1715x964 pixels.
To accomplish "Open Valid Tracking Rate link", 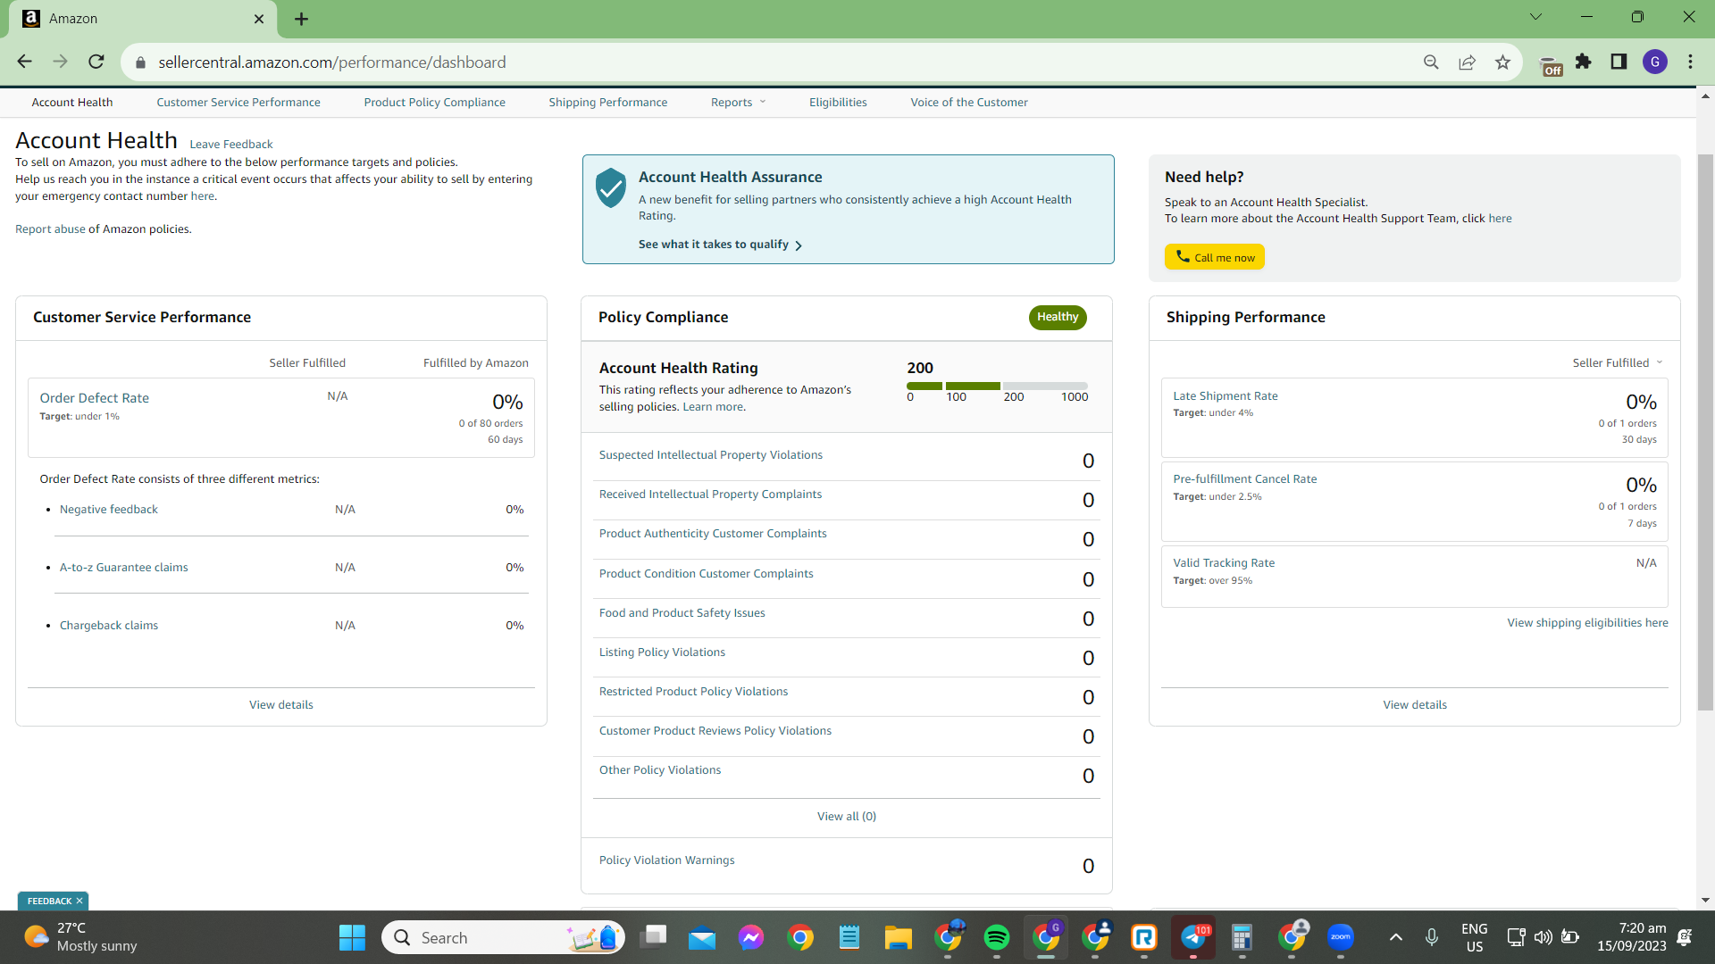I will click(x=1224, y=563).
